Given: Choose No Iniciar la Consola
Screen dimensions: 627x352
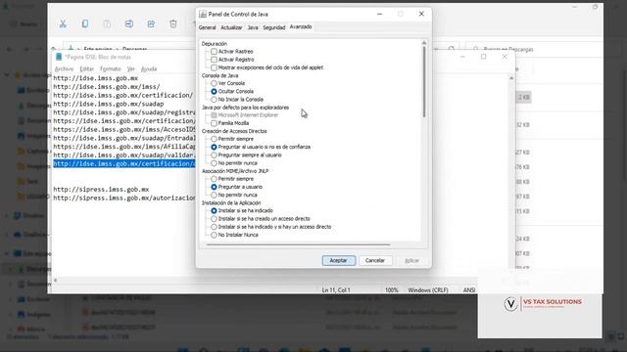Looking at the screenshot, I should pos(214,100).
